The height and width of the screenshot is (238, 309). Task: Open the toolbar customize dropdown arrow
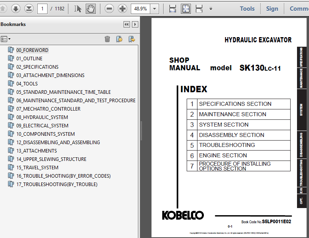(211, 9)
